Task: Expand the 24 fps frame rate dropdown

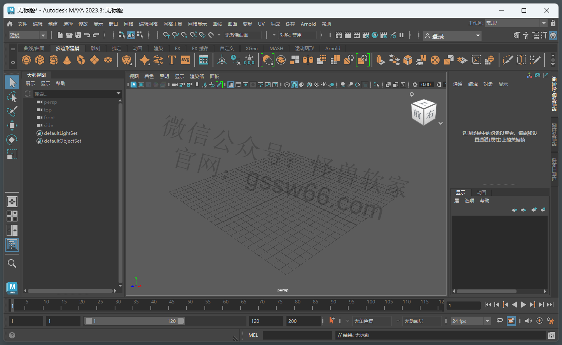Action: click(x=487, y=321)
